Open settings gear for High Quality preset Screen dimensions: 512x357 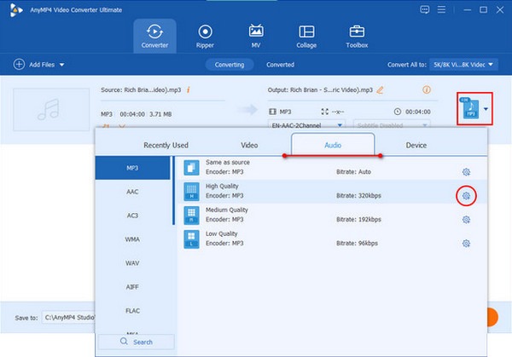pyautogui.click(x=466, y=196)
